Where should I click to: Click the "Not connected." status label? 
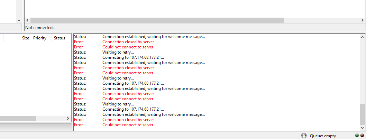[x=39, y=27]
